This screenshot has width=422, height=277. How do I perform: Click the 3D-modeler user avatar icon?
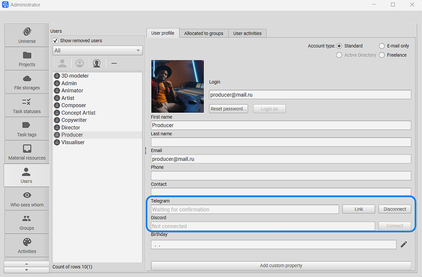point(57,76)
